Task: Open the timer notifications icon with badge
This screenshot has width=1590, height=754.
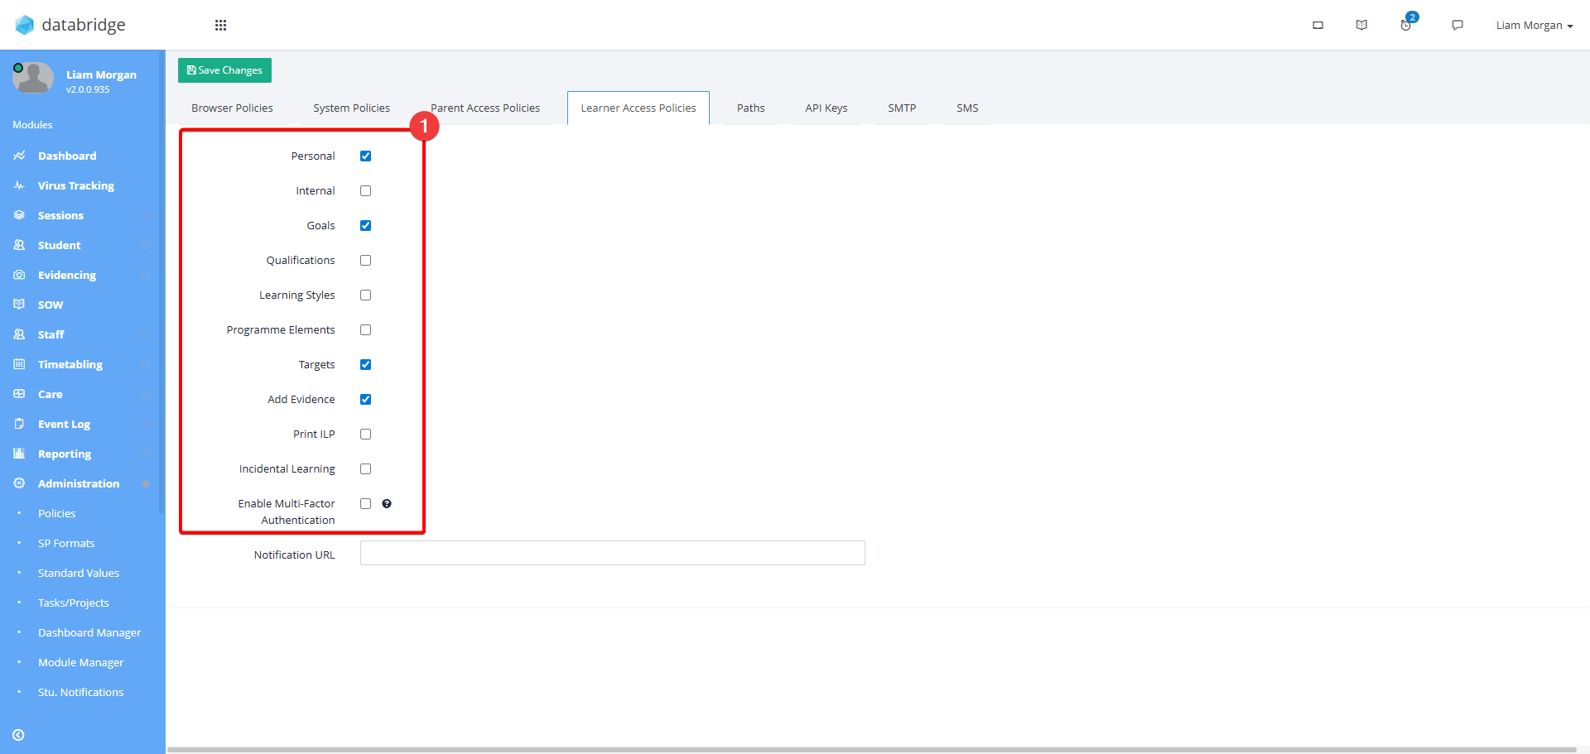Action: coord(1407,23)
